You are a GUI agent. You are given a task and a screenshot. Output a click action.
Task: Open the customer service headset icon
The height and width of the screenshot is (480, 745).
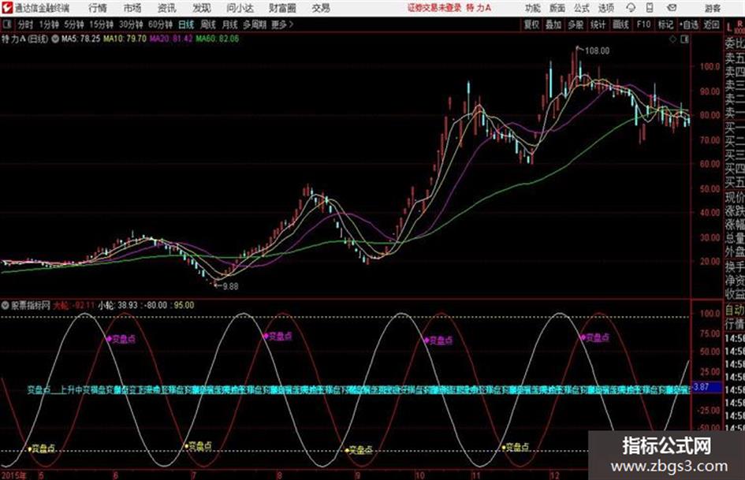631,8
